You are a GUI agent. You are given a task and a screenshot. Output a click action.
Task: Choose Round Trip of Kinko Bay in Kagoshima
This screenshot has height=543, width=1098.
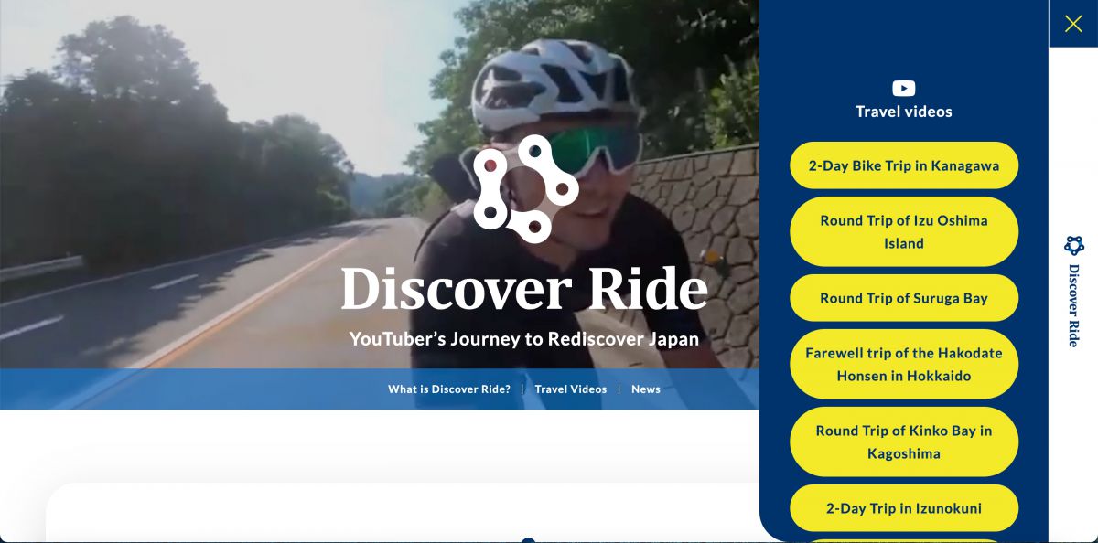(x=904, y=442)
